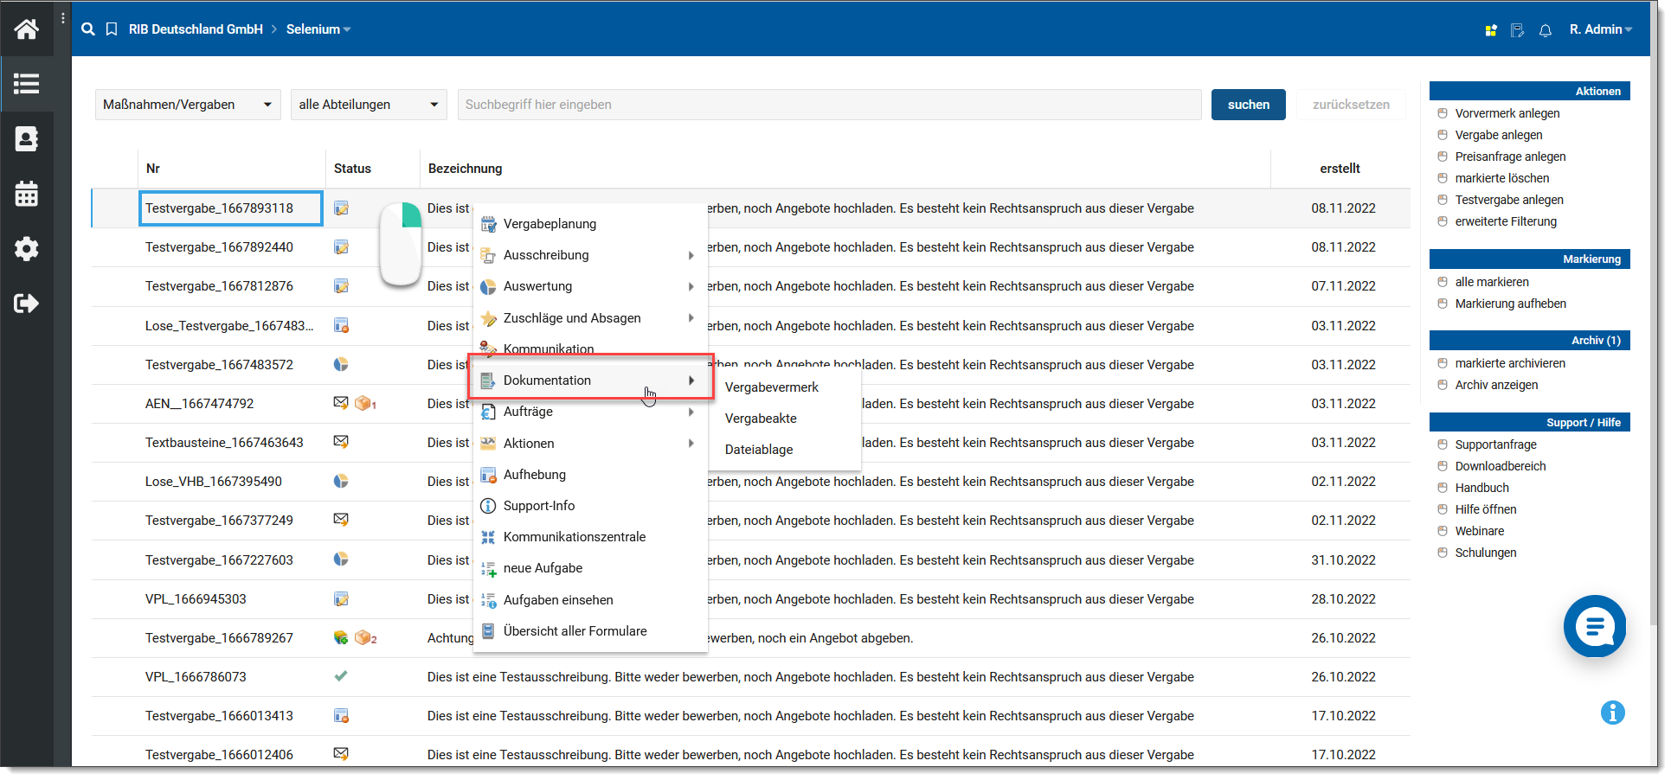Open the calendar sidebar icon
Image resolution: width=1671 pixels, height=780 pixels.
pos(27,194)
